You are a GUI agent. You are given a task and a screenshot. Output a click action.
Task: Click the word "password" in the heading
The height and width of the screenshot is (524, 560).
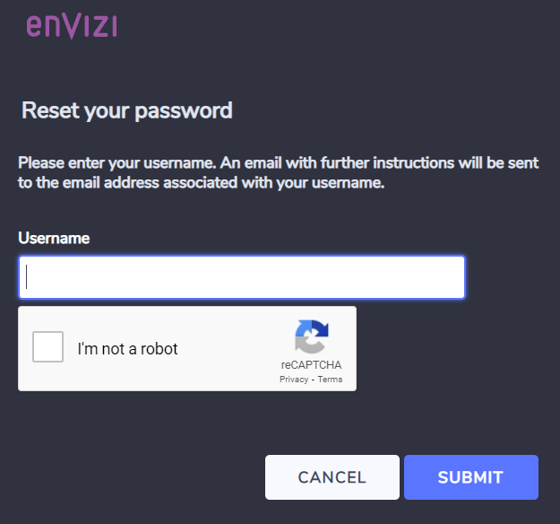(184, 111)
